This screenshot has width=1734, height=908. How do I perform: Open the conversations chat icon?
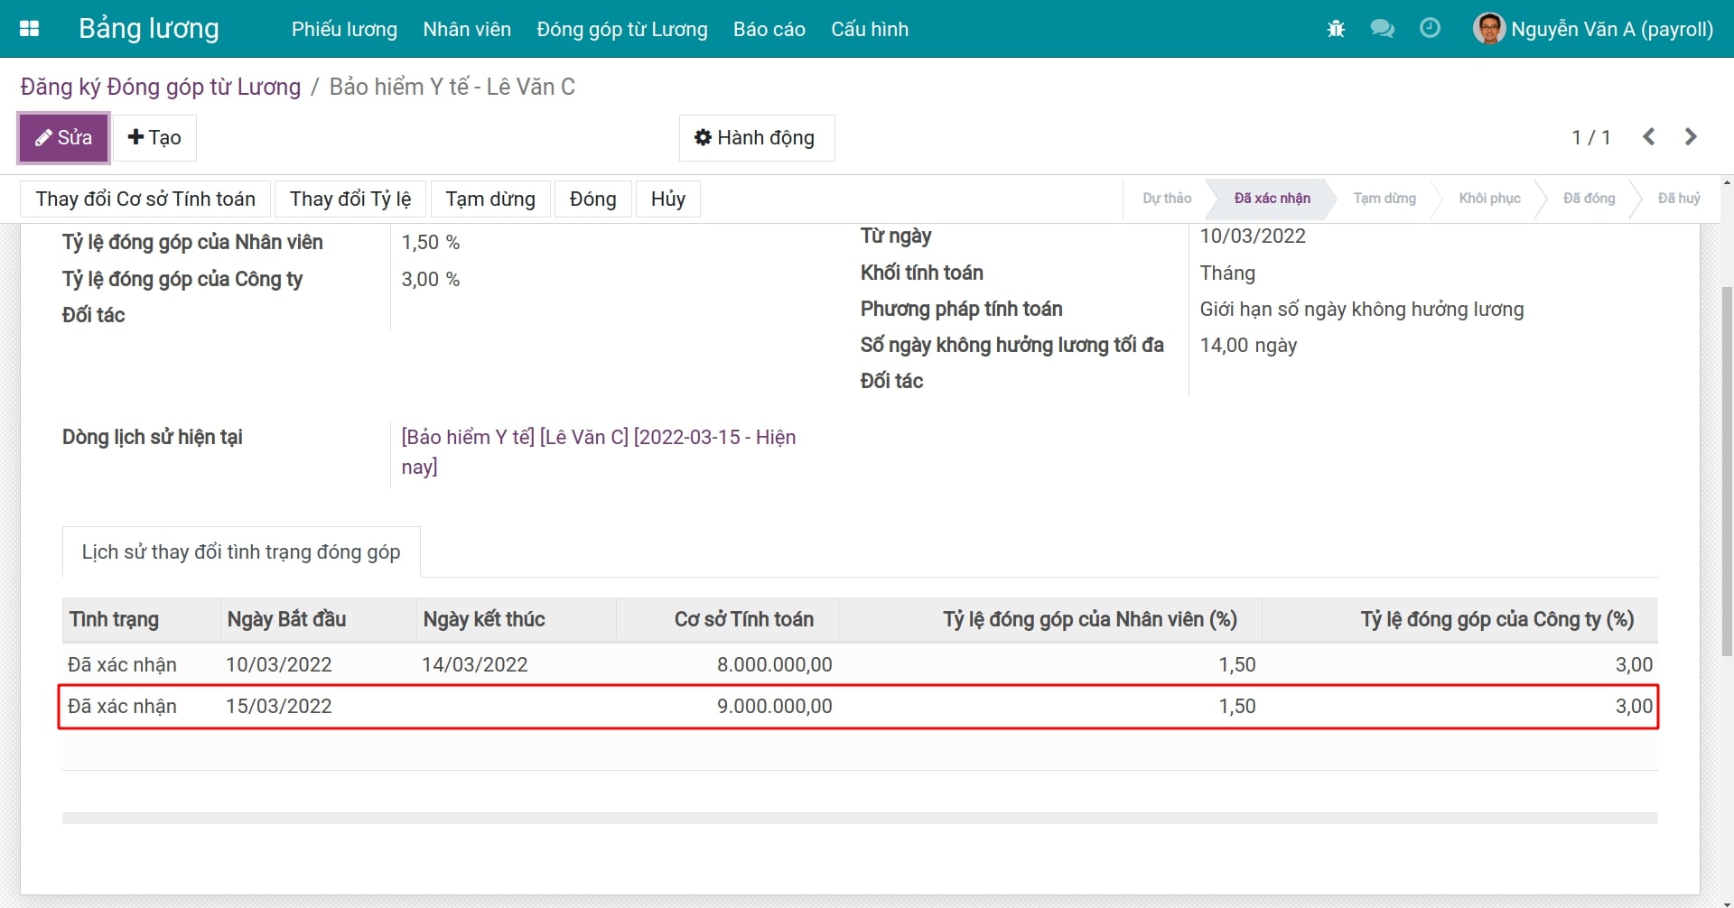click(x=1382, y=29)
